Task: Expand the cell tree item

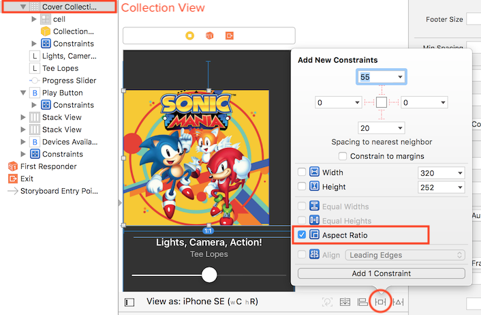Action: click(34, 19)
